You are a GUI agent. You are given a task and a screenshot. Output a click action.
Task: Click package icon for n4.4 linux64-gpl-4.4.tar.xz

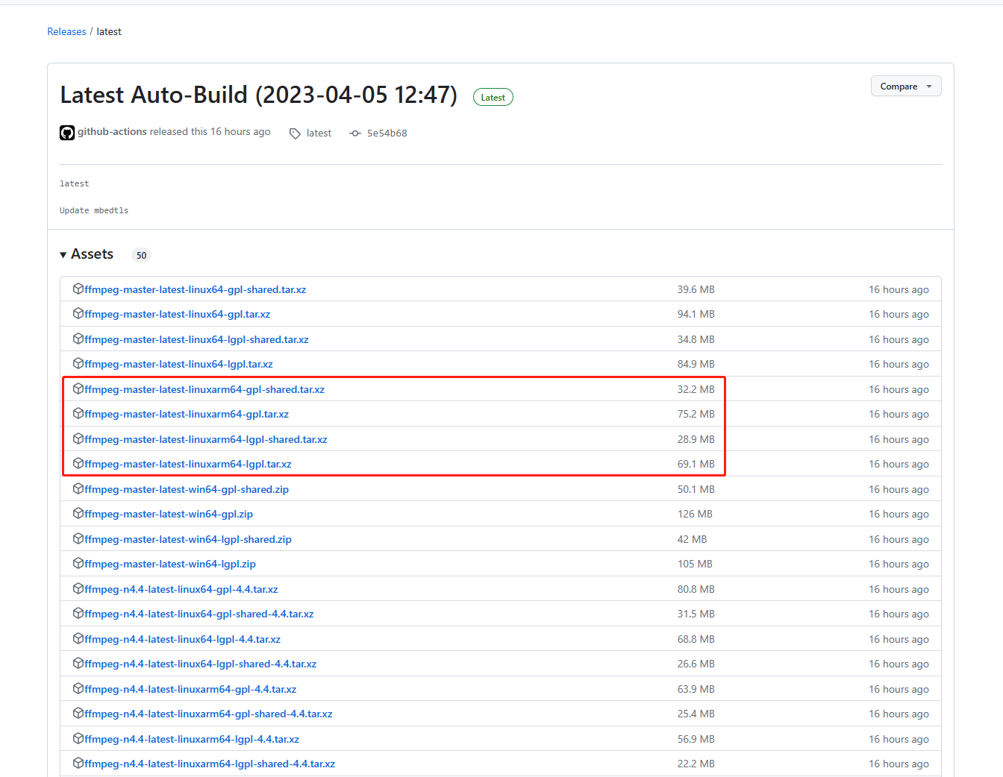click(78, 589)
